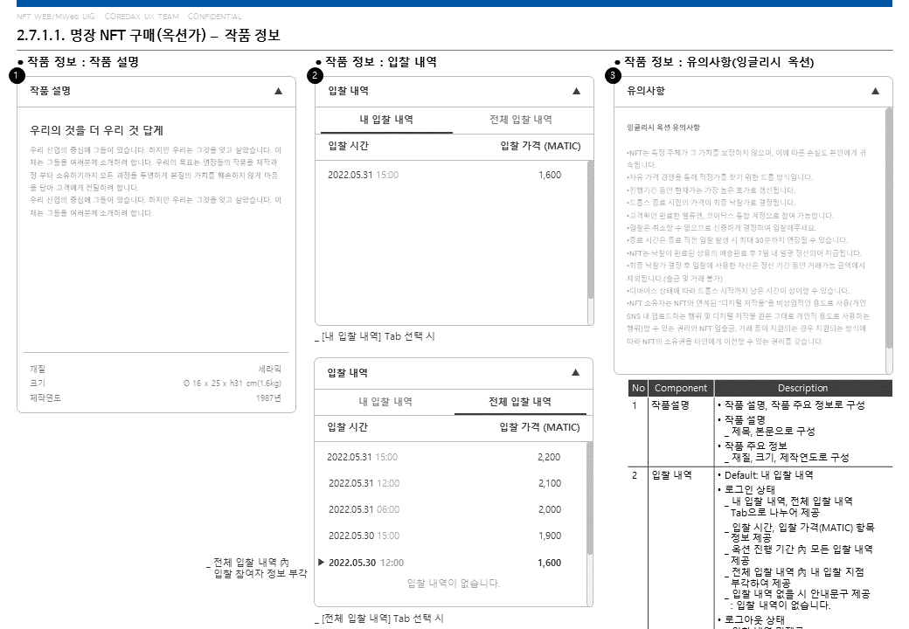The height and width of the screenshot is (629, 909).
Task: Click numbered marker 2 badge
Action: [315, 75]
